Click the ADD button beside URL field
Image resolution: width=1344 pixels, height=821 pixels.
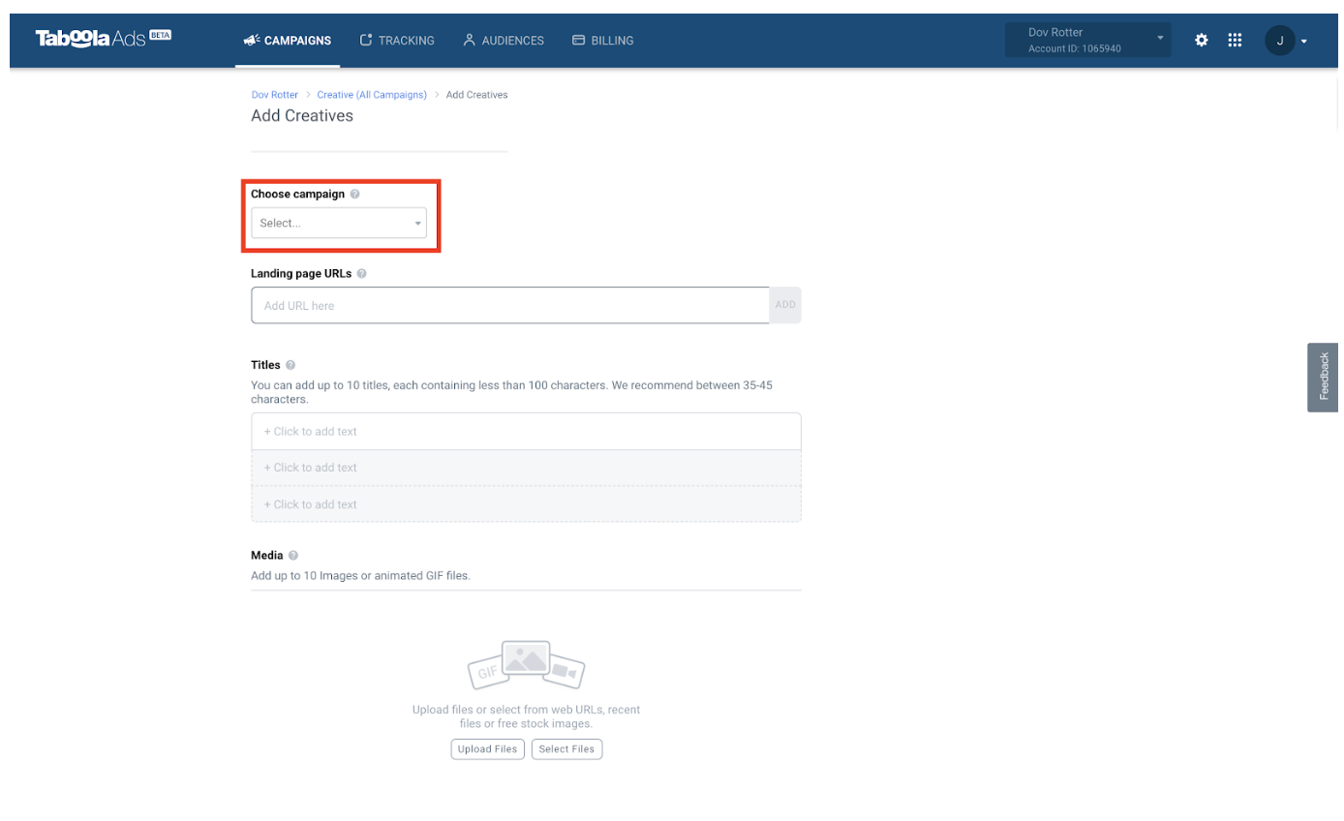tap(785, 305)
